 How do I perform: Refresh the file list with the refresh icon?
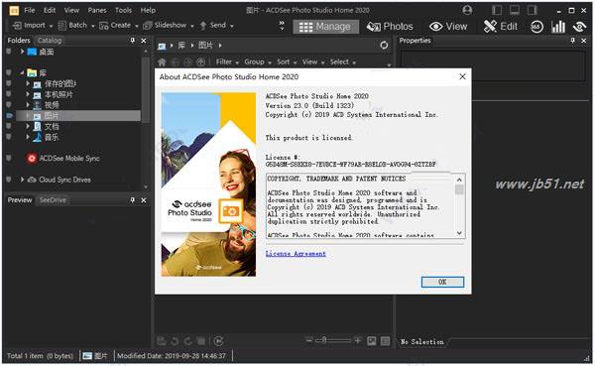tap(384, 46)
